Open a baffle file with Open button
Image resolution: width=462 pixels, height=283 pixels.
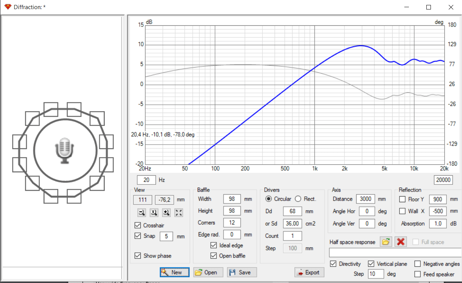tap(208, 272)
